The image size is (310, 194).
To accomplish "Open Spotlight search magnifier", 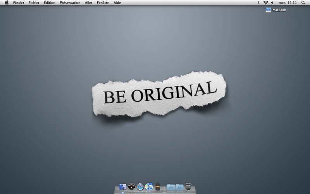I will (x=303, y=3).
